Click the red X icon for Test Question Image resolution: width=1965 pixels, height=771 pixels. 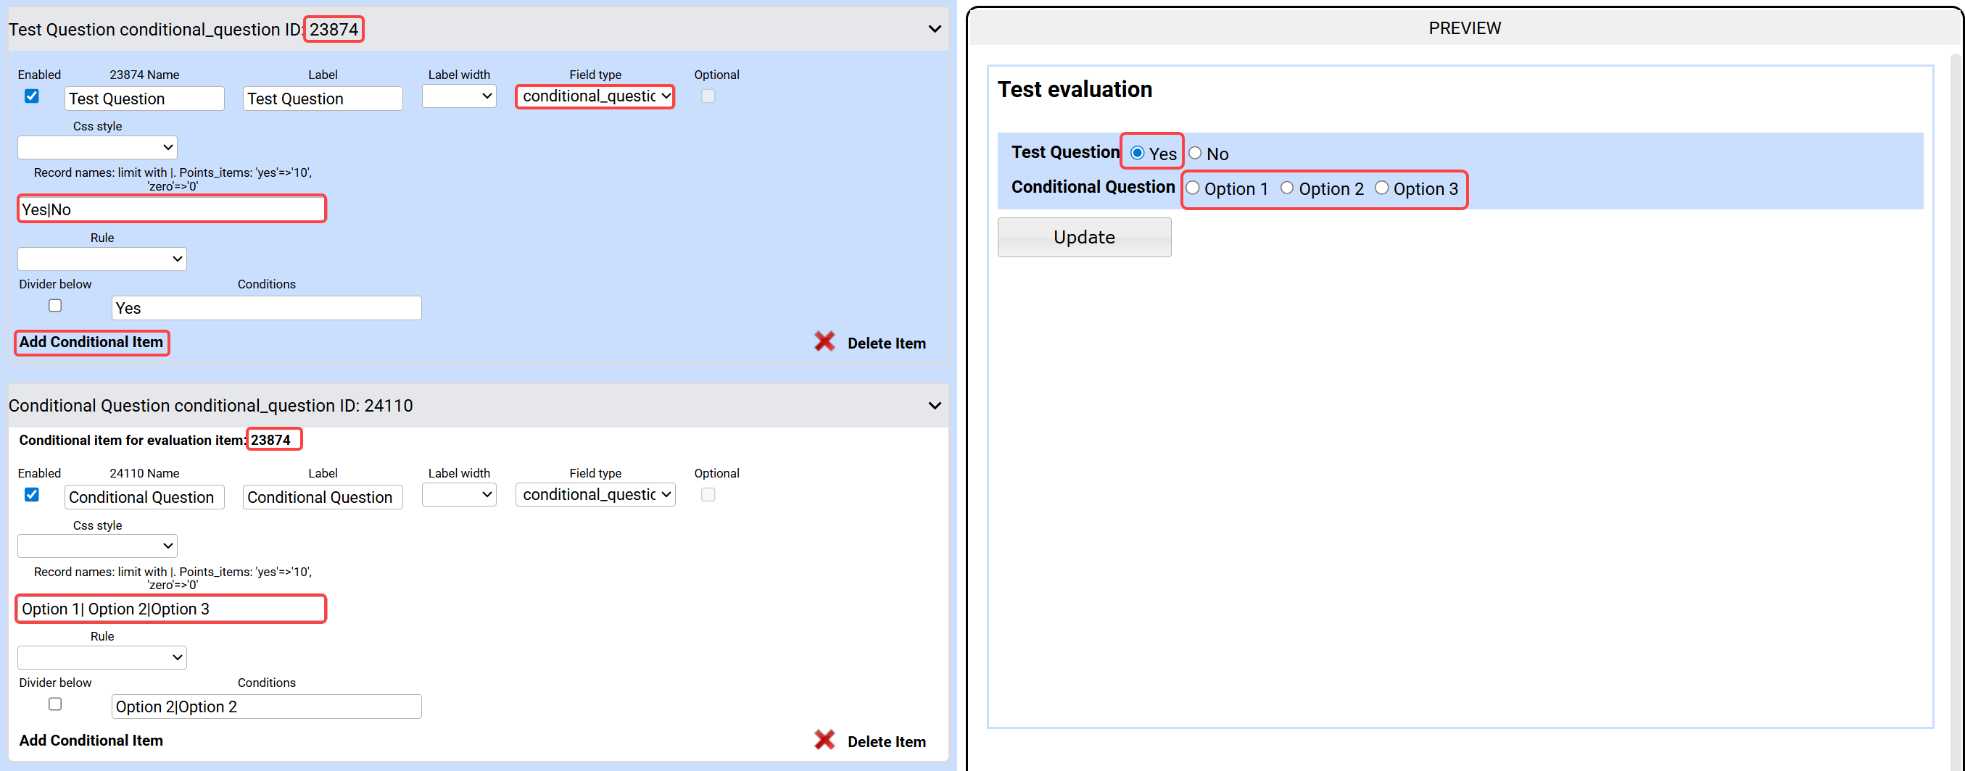coord(824,341)
